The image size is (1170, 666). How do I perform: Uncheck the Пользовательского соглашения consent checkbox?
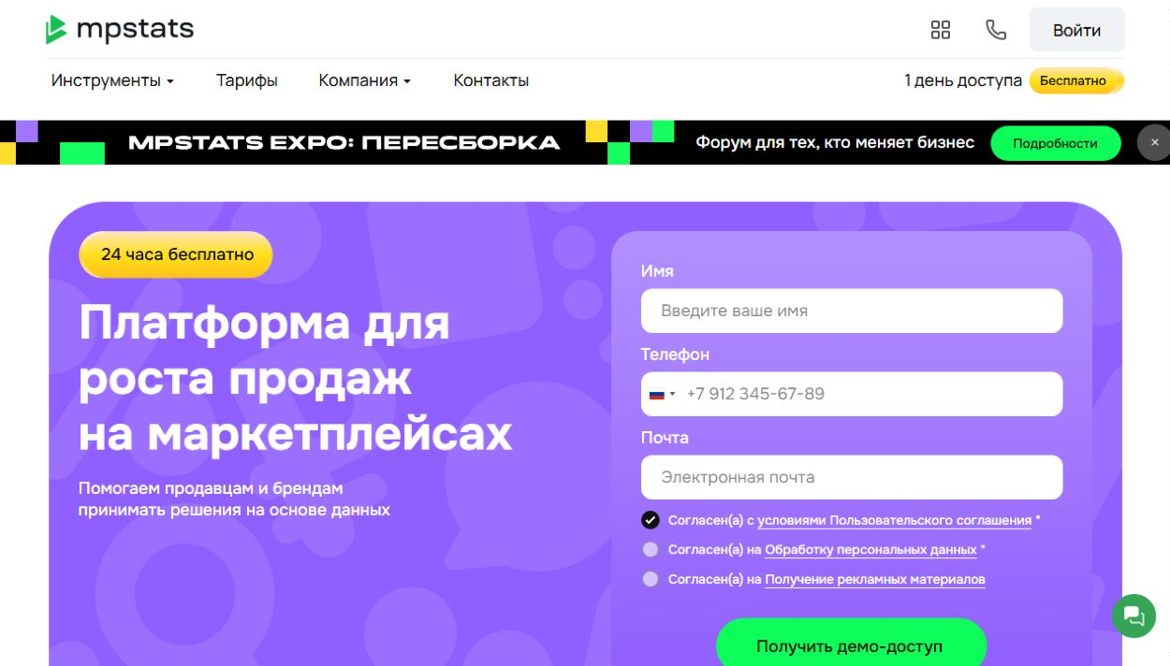(x=651, y=520)
